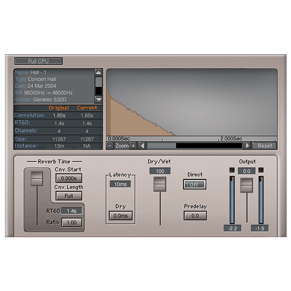This screenshot has width=291, height=291.
Task: Click the 0.000Sec timeline marker
Action: (119, 139)
